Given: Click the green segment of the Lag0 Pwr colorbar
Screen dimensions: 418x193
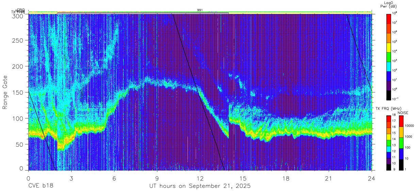Looking at the screenshot, I should tap(389, 56).
